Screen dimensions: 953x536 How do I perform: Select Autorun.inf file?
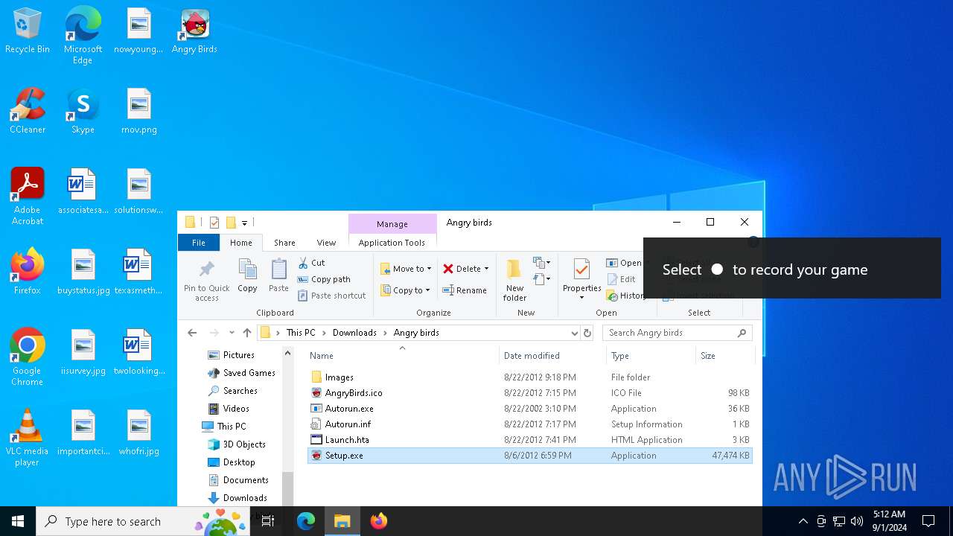(x=529, y=424)
